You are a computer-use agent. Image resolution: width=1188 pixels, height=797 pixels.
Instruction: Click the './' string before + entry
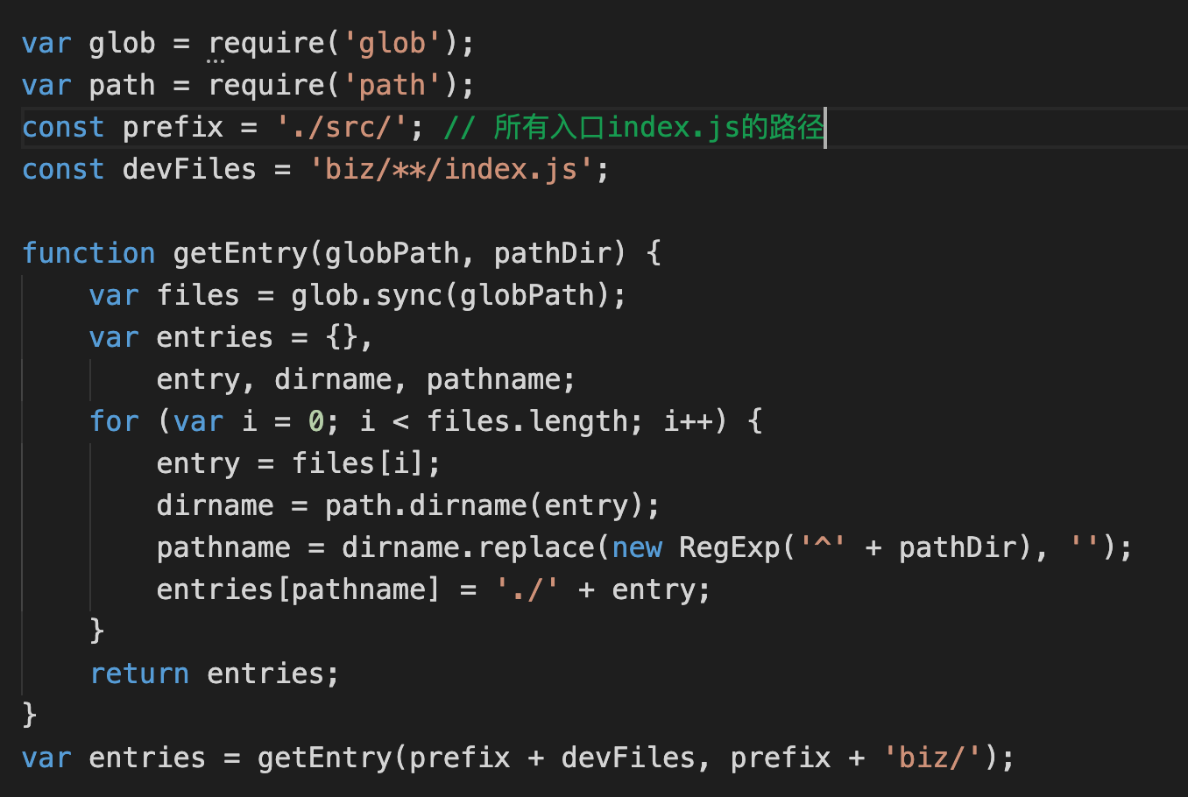tap(527, 589)
